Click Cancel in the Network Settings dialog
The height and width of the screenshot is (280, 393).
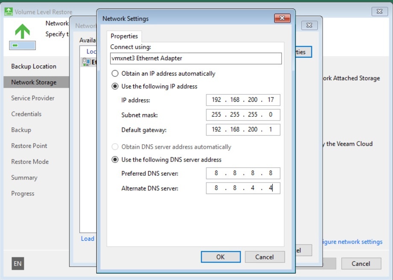264,257
